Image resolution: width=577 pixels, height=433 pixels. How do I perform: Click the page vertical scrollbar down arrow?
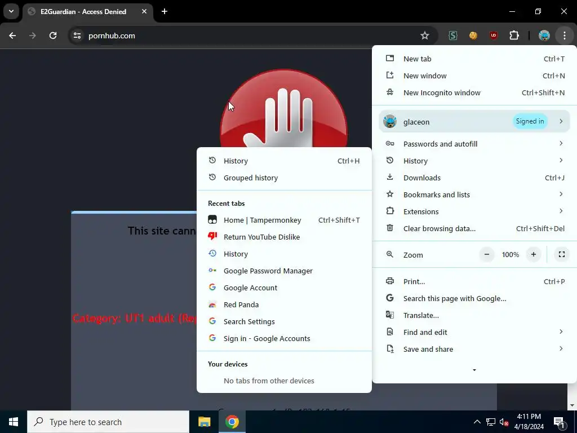(571, 406)
